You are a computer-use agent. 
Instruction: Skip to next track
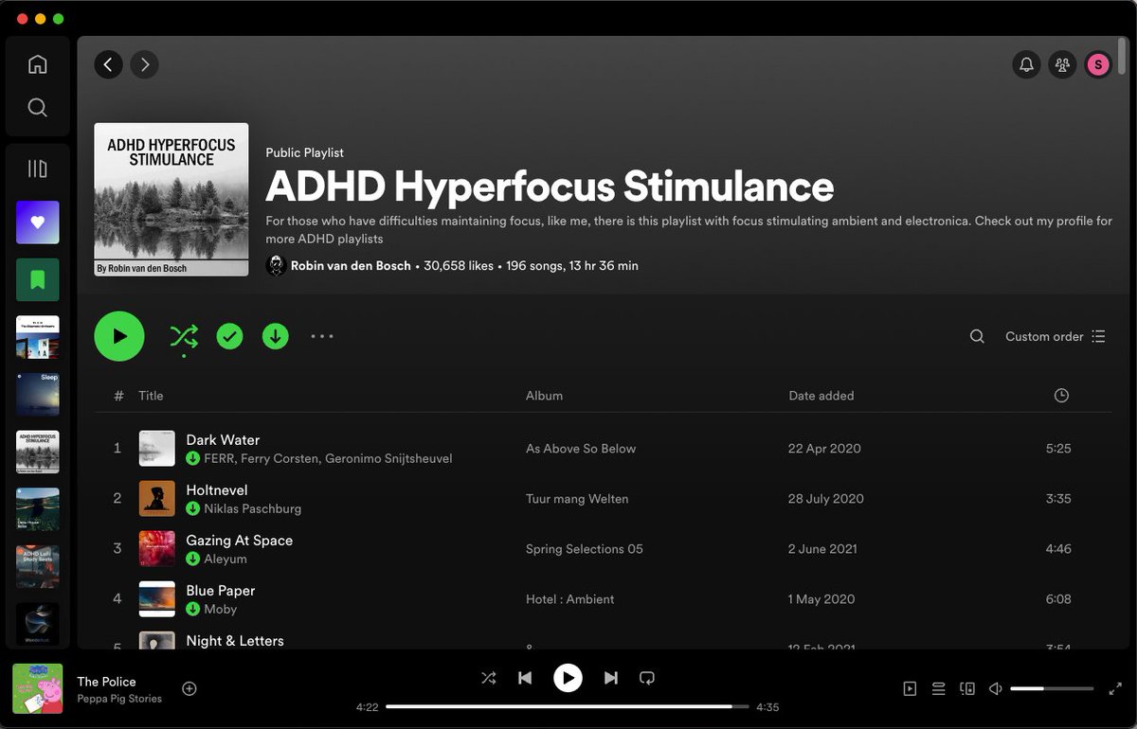[x=611, y=678]
